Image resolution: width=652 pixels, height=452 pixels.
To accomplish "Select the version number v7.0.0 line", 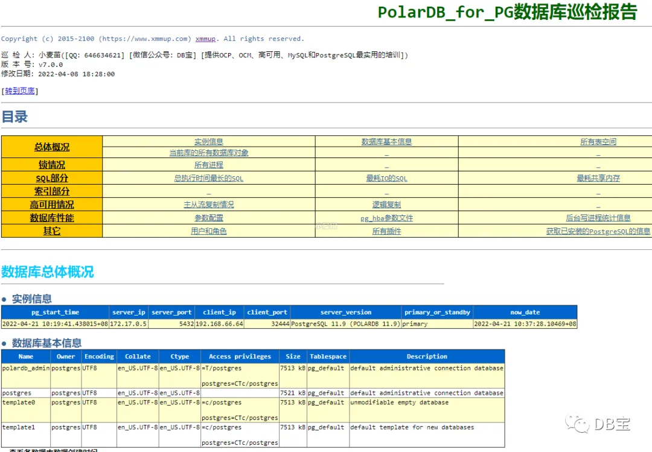I will click(32, 65).
